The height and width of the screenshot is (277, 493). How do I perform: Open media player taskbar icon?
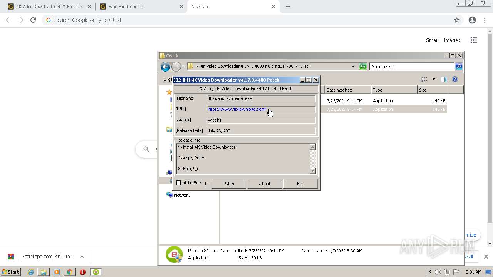pyautogui.click(x=57, y=272)
